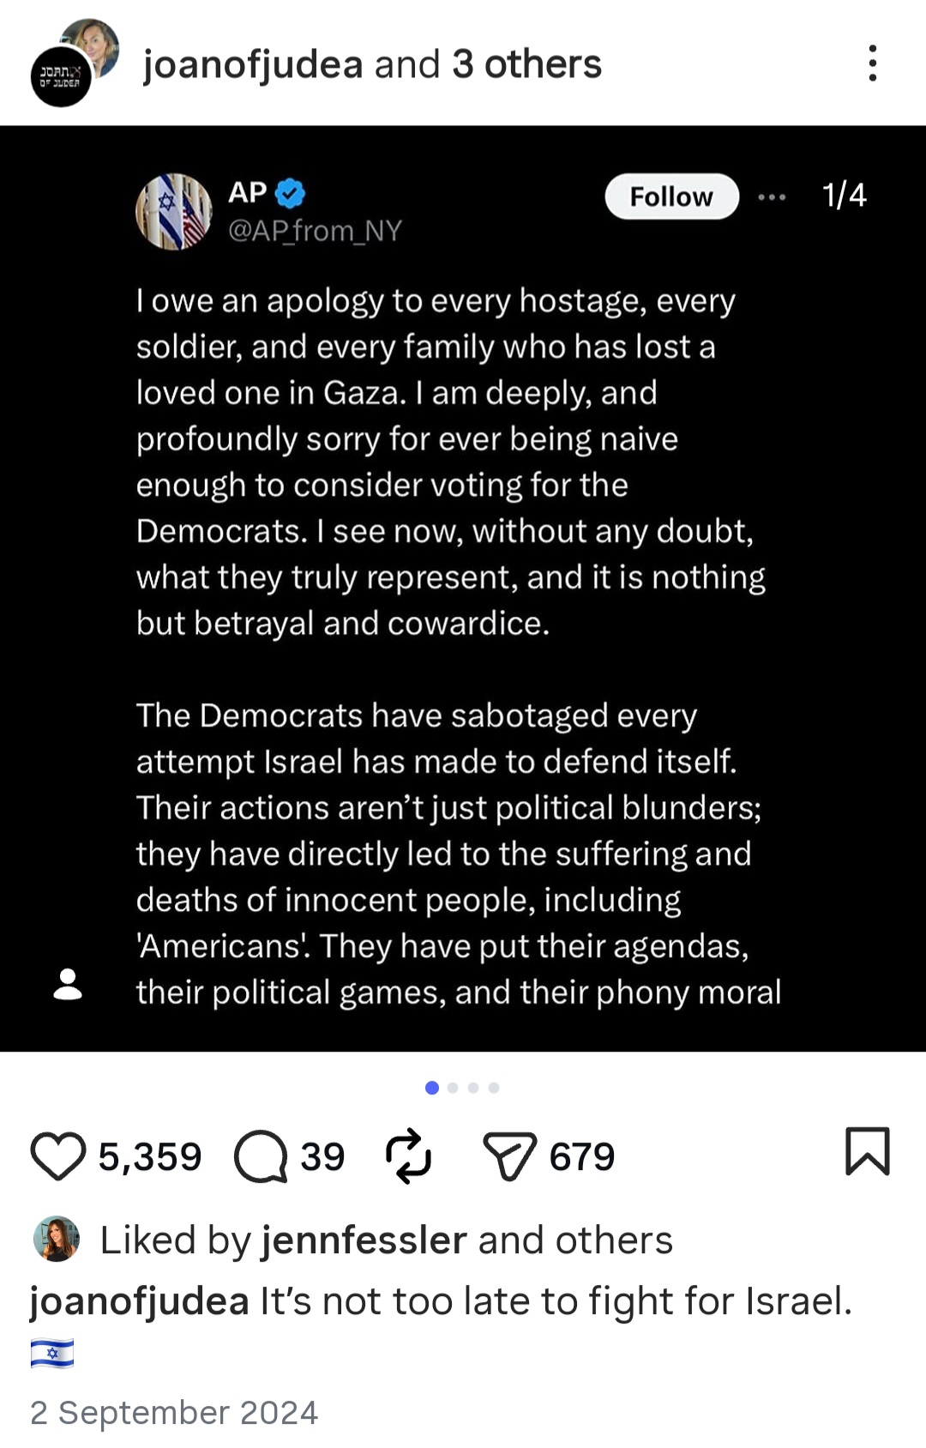Tap the blue verified badge by AP
926x1448 pixels.
coord(291,193)
